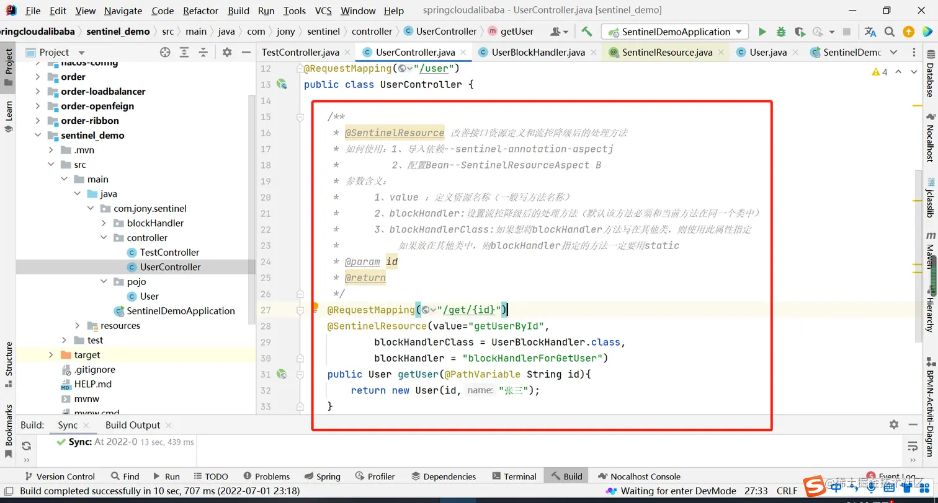The width and height of the screenshot is (938, 503).
Task: Expand the .mvn folder arrow
Action: click(x=51, y=150)
